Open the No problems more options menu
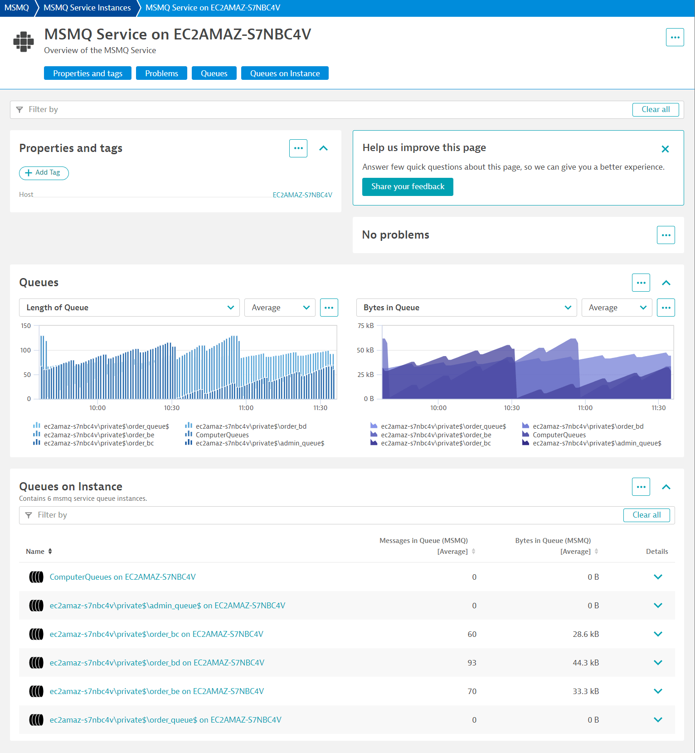This screenshot has height=753, width=695. 666,235
